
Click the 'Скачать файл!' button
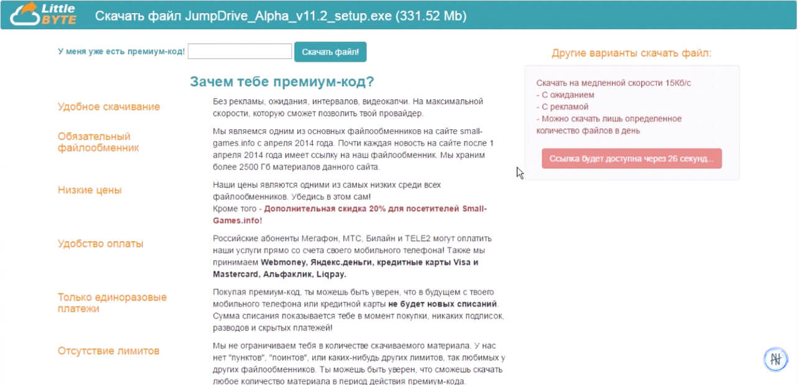coord(330,52)
